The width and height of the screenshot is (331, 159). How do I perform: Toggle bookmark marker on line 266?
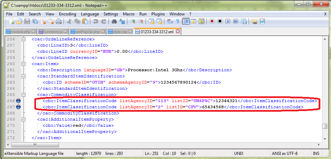pyautogui.click(x=18, y=101)
